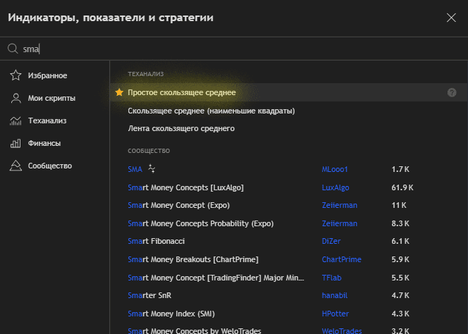
Task: Open the Сообщество label in sidebar
Action: point(50,166)
